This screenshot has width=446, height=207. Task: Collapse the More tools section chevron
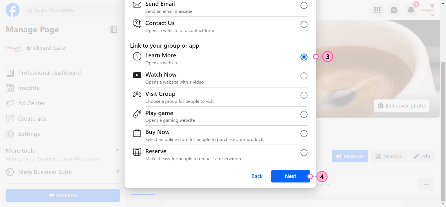(117, 150)
